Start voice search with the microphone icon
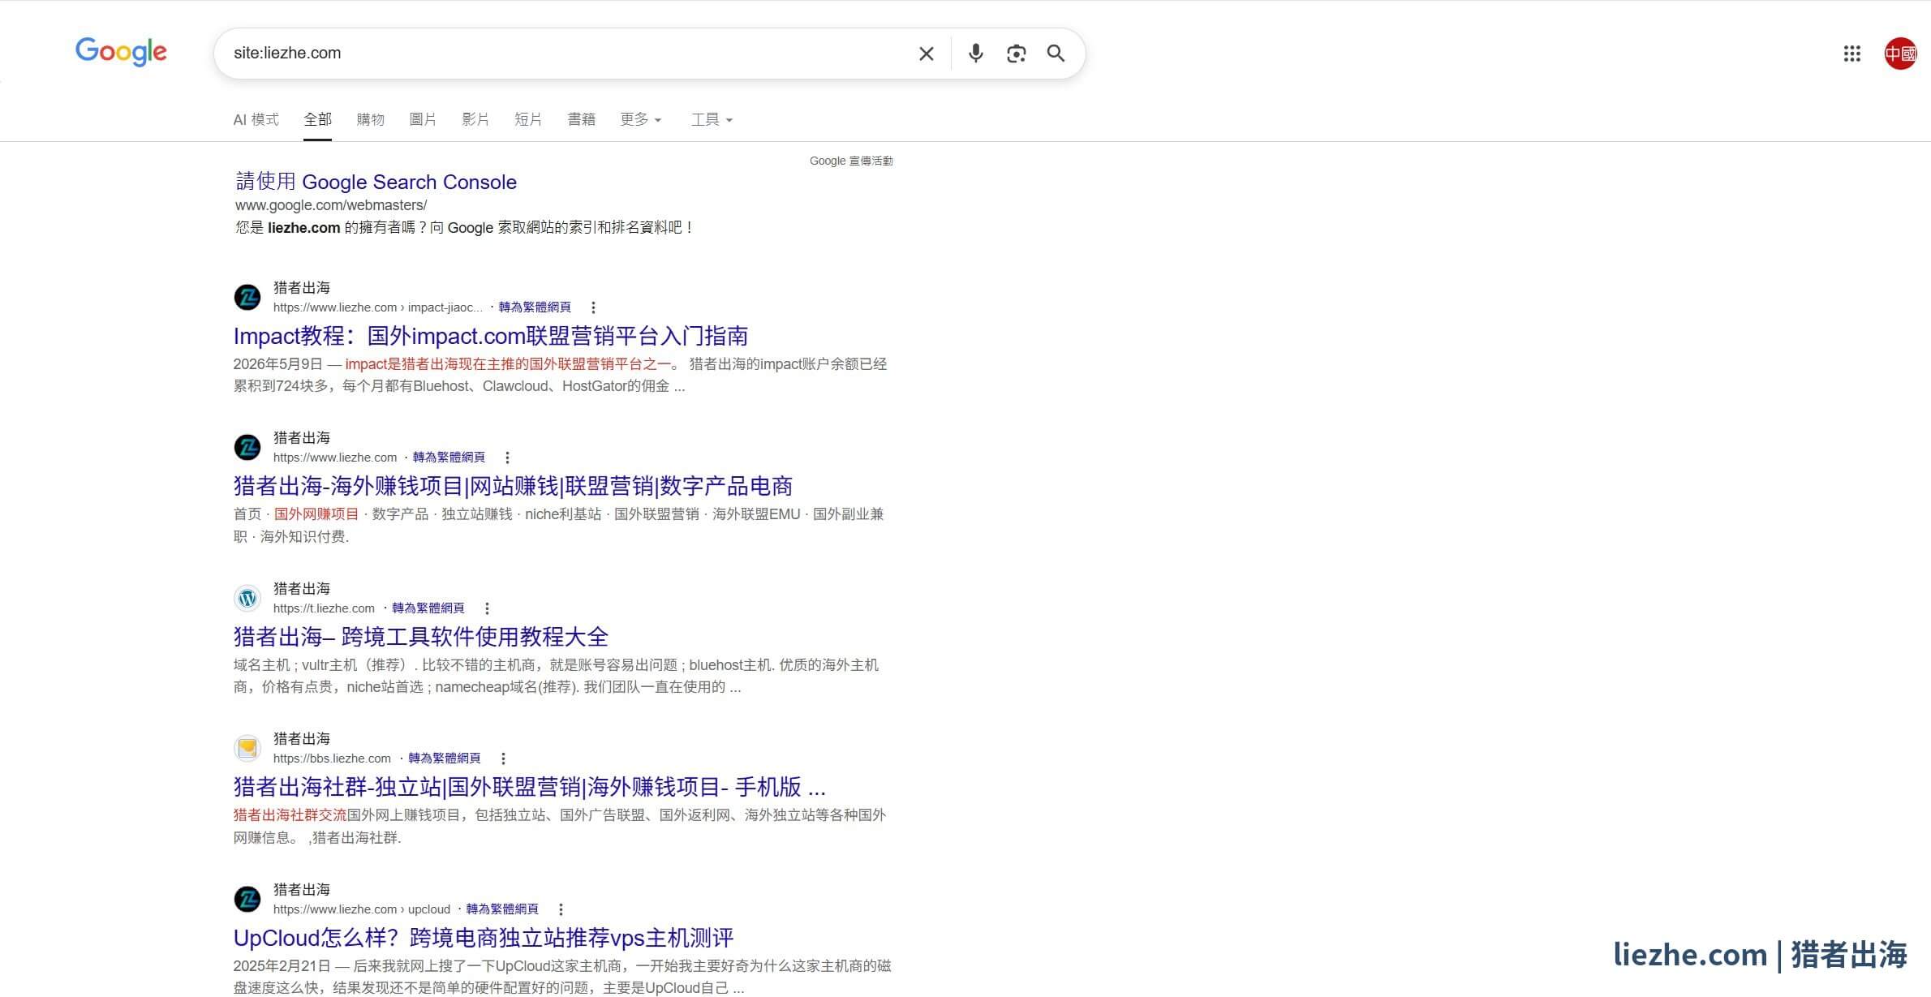Screen dimensions: 1931x997 [975, 54]
